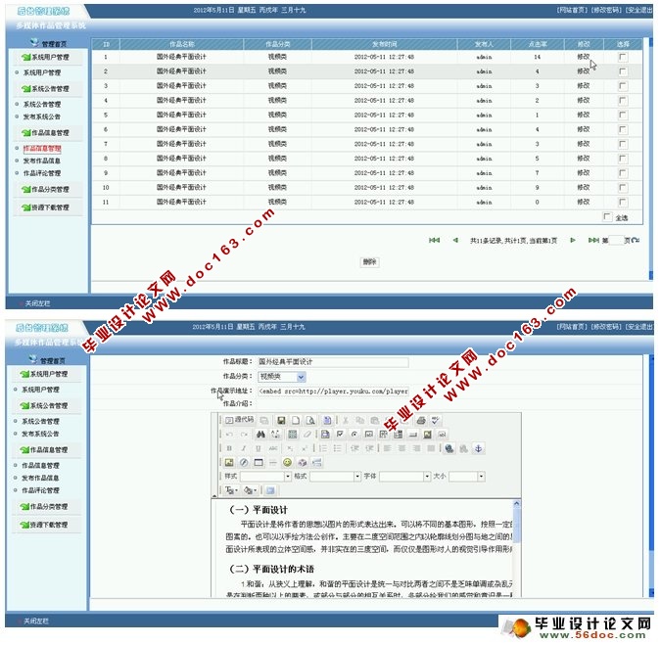Click the Find binoculars icon
661x645 pixels.
point(260,434)
